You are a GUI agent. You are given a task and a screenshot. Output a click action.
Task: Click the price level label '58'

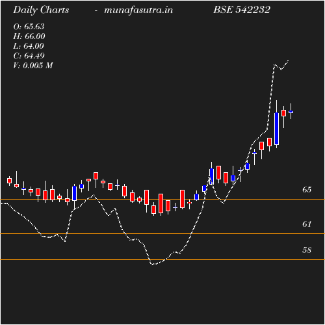point(307,250)
